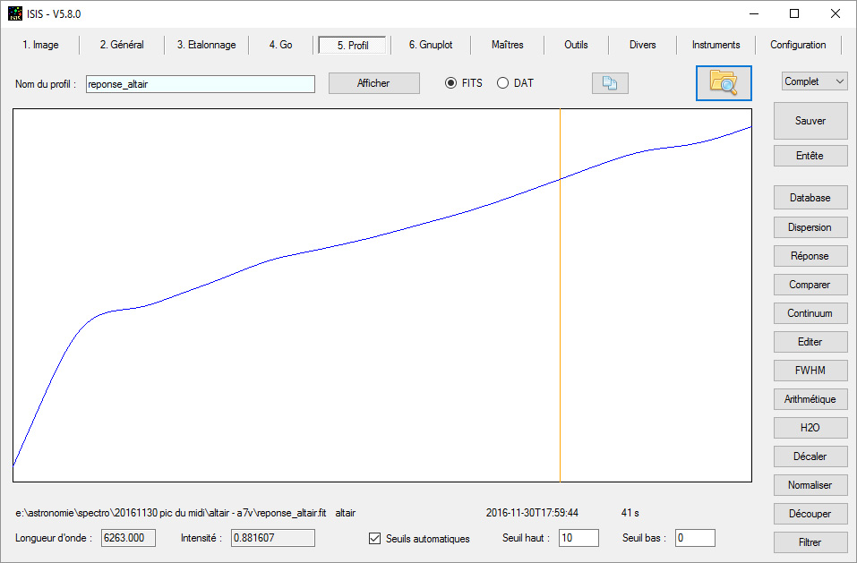Minimize the ISIS window

click(x=754, y=13)
